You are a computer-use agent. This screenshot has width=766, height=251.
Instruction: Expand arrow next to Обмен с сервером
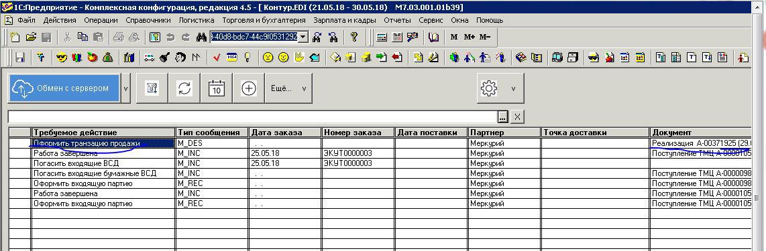(125, 89)
